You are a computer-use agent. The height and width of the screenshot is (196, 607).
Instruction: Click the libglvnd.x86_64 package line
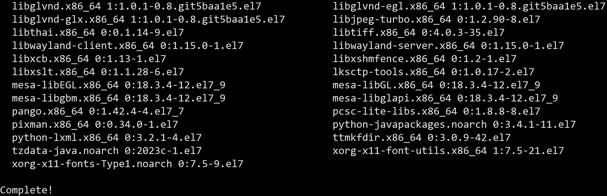click(x=137, y=6)
